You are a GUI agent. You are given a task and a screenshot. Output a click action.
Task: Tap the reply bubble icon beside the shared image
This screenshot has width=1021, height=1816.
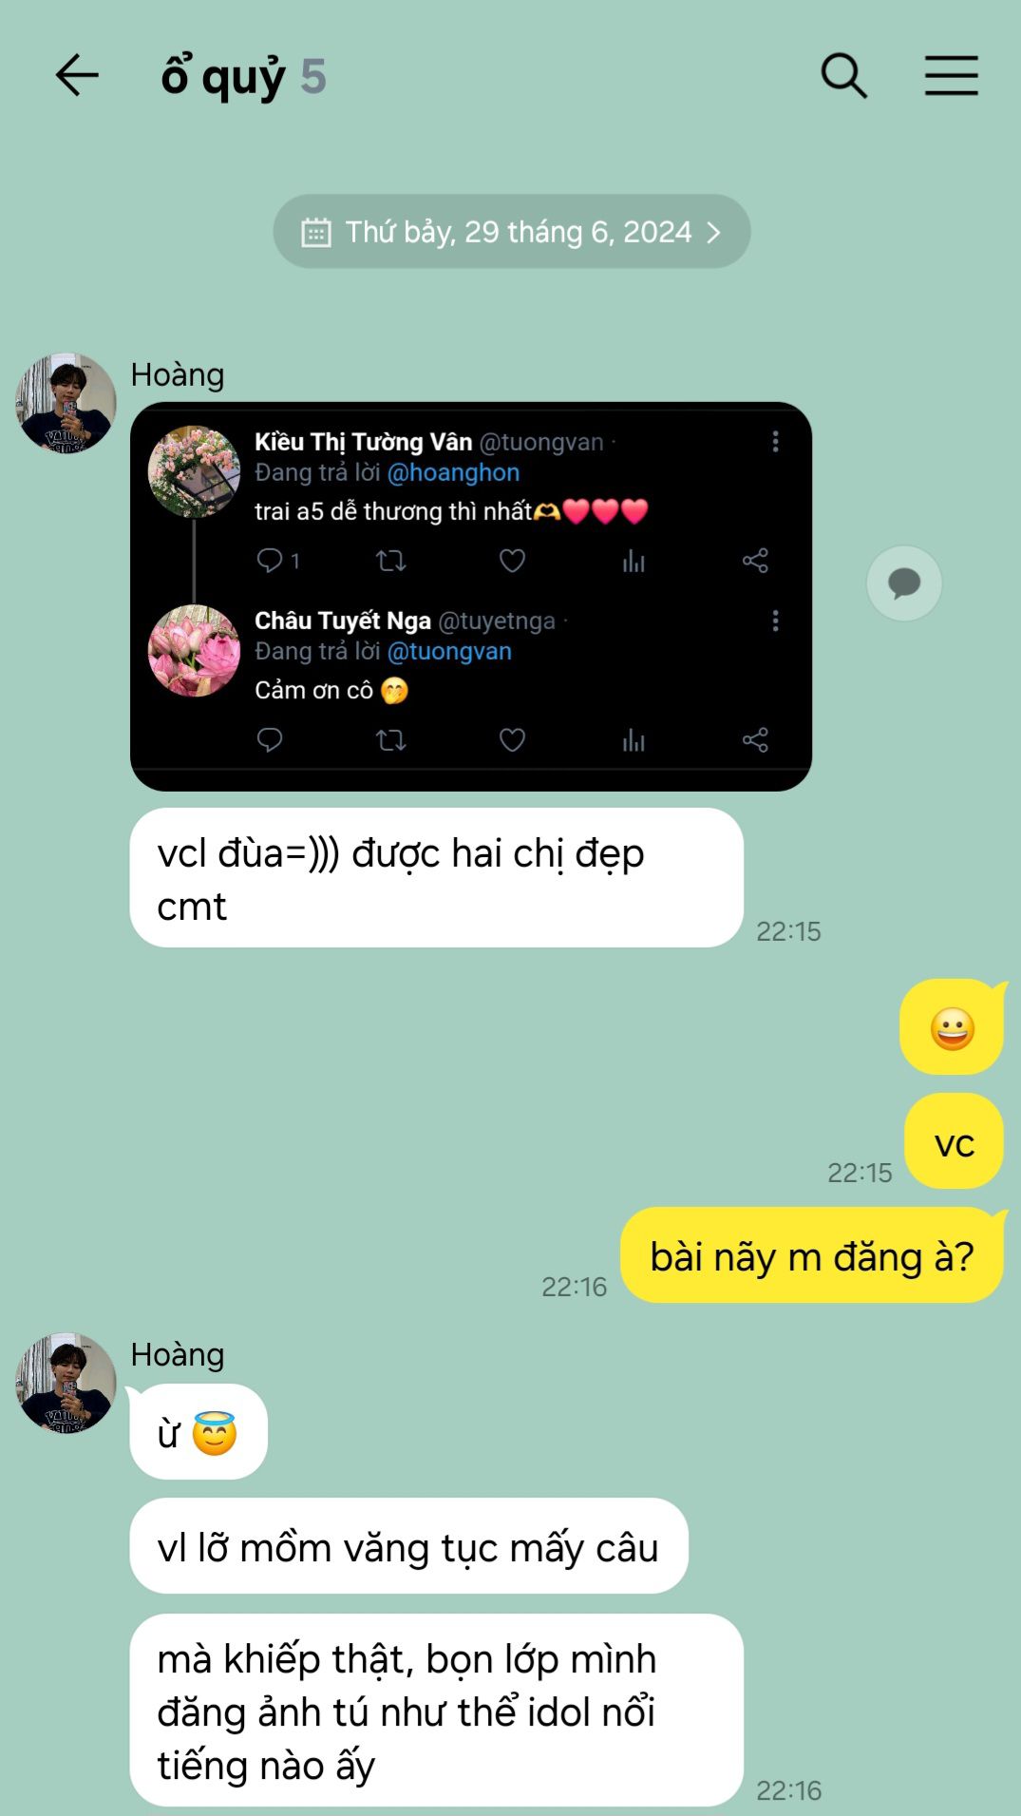(x=904, y=583)
